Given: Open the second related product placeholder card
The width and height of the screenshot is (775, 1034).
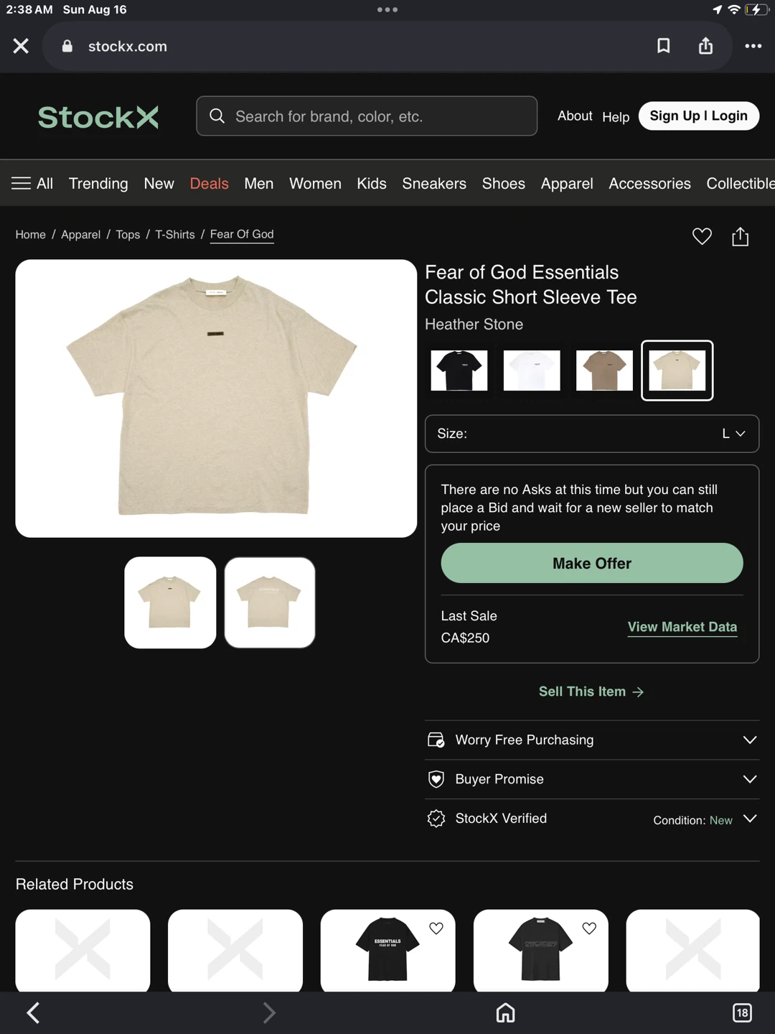Looking at the screenshot, I should pyautogui.click(x=235, y=951).
